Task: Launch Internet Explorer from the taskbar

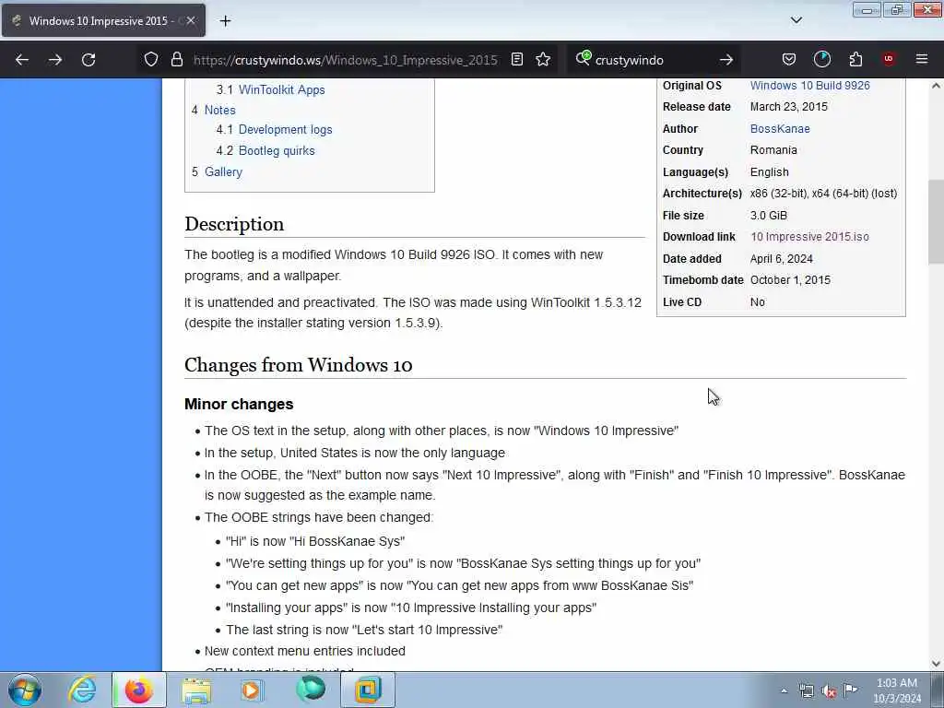Action: pyautogui.click(x=81, y=690)
